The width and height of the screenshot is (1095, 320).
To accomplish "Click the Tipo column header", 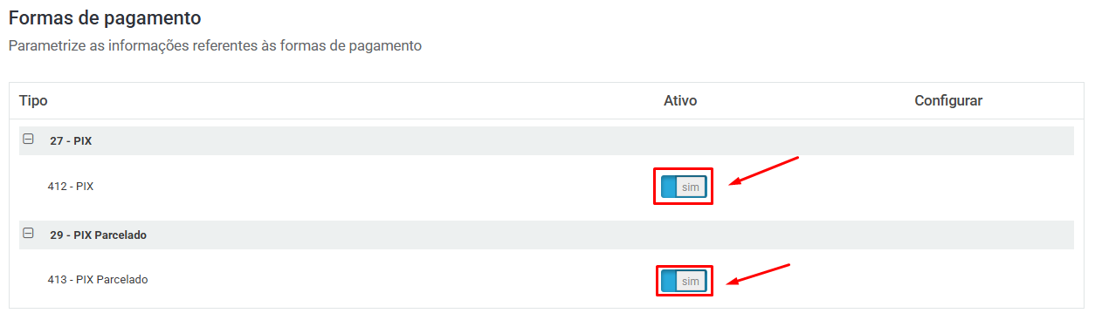I will point(33,101).
